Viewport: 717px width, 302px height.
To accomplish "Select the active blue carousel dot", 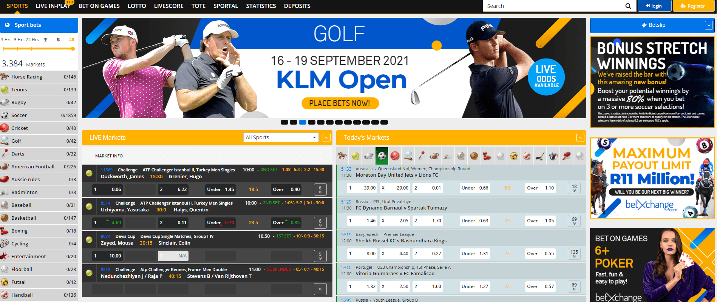I will (x=303, y=122).
